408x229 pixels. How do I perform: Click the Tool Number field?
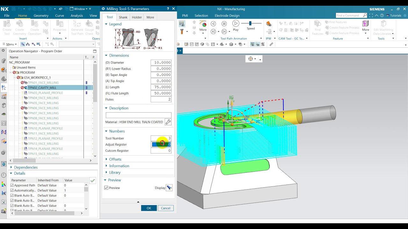point(161,138)
